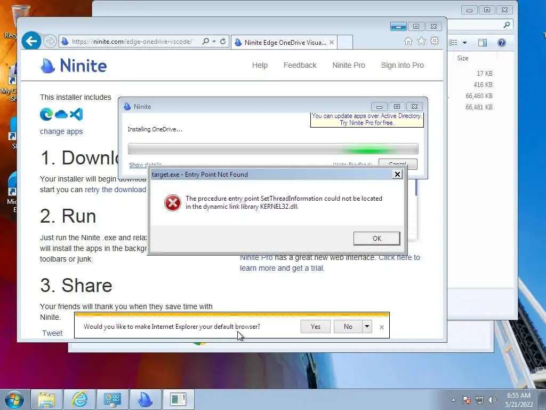546x410 pixels.
Task: Click Yes to make IE default browser
Action: [x=316, y=327]
